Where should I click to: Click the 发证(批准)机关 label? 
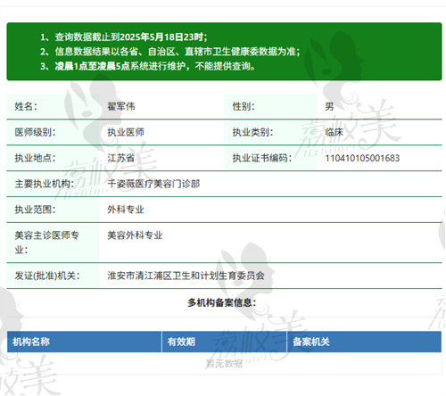tap(47, 276)
